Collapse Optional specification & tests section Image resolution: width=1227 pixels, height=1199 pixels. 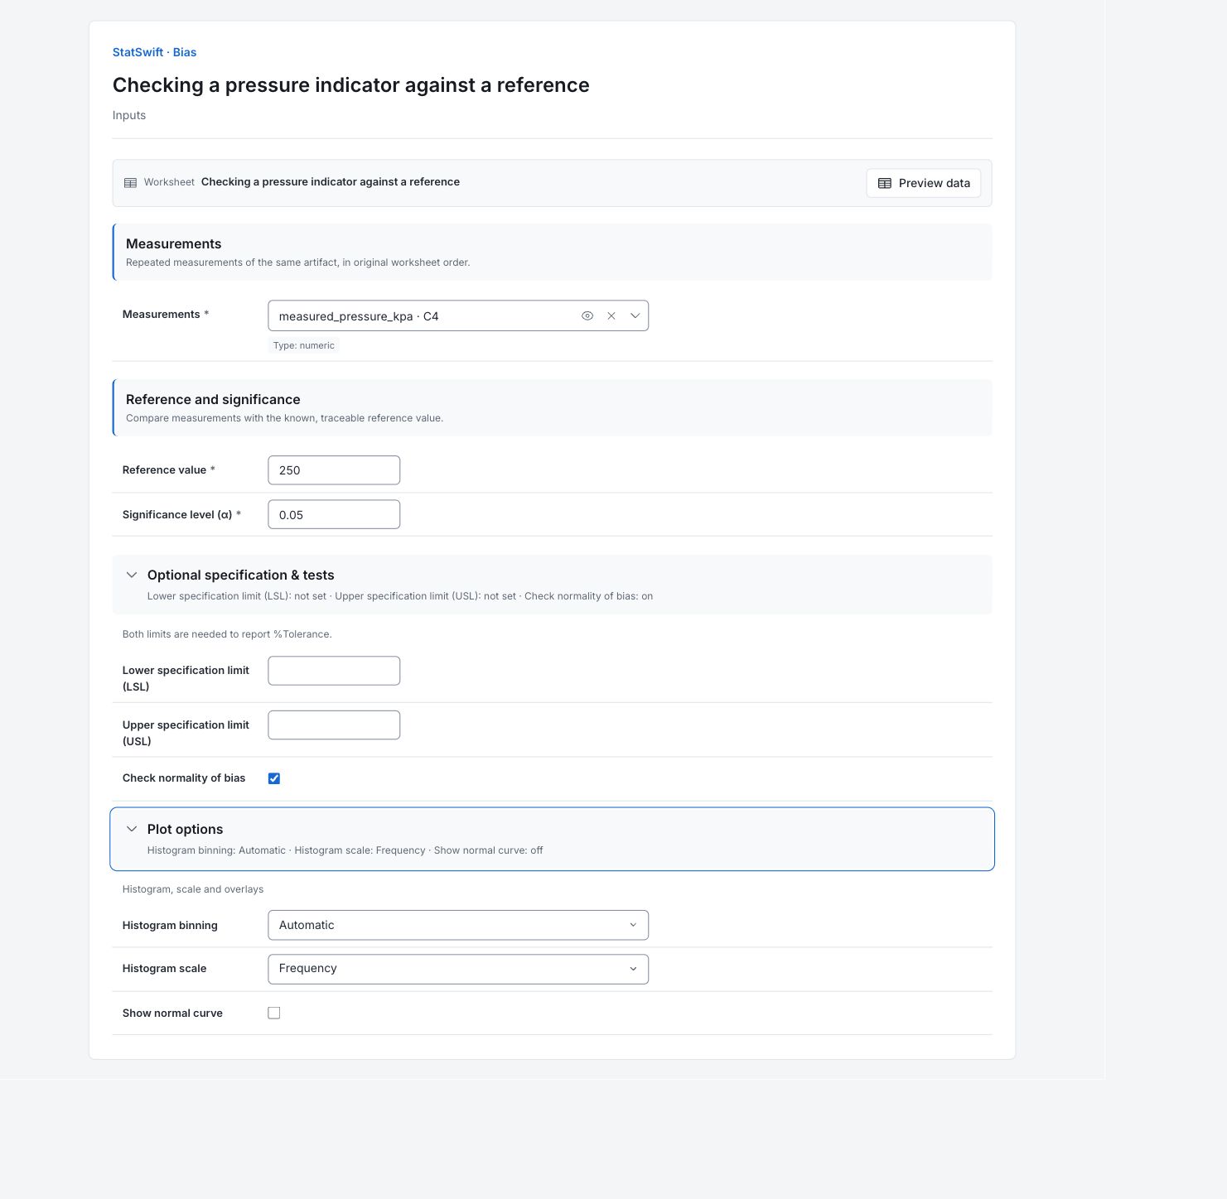pos(552,585)
